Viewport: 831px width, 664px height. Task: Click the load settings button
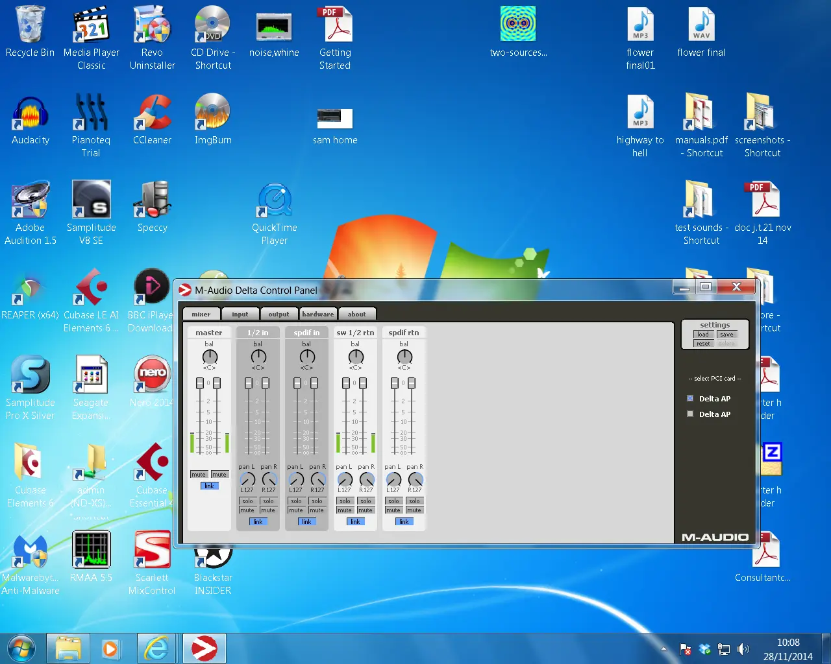point(703,335)
